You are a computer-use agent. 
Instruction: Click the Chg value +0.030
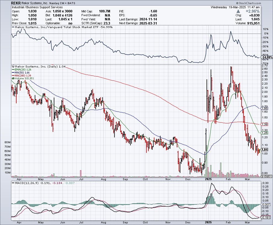(x=254, y=15)
